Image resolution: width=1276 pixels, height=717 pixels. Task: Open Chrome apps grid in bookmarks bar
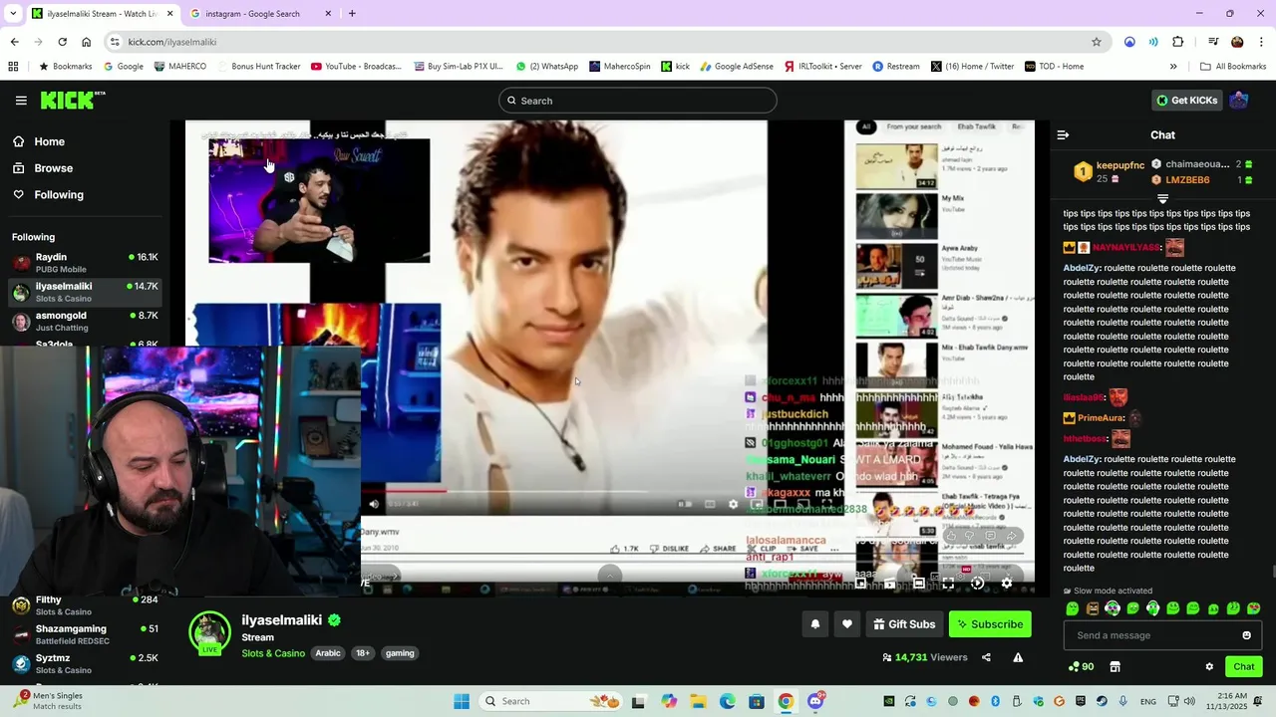tap(13, 67)
